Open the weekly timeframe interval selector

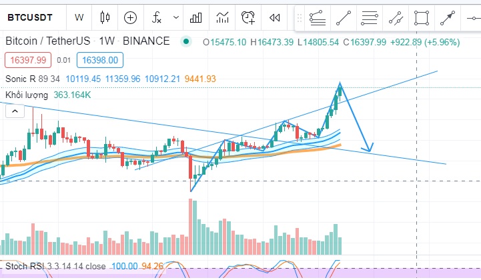pyautogui.click(x=79, y=17)
